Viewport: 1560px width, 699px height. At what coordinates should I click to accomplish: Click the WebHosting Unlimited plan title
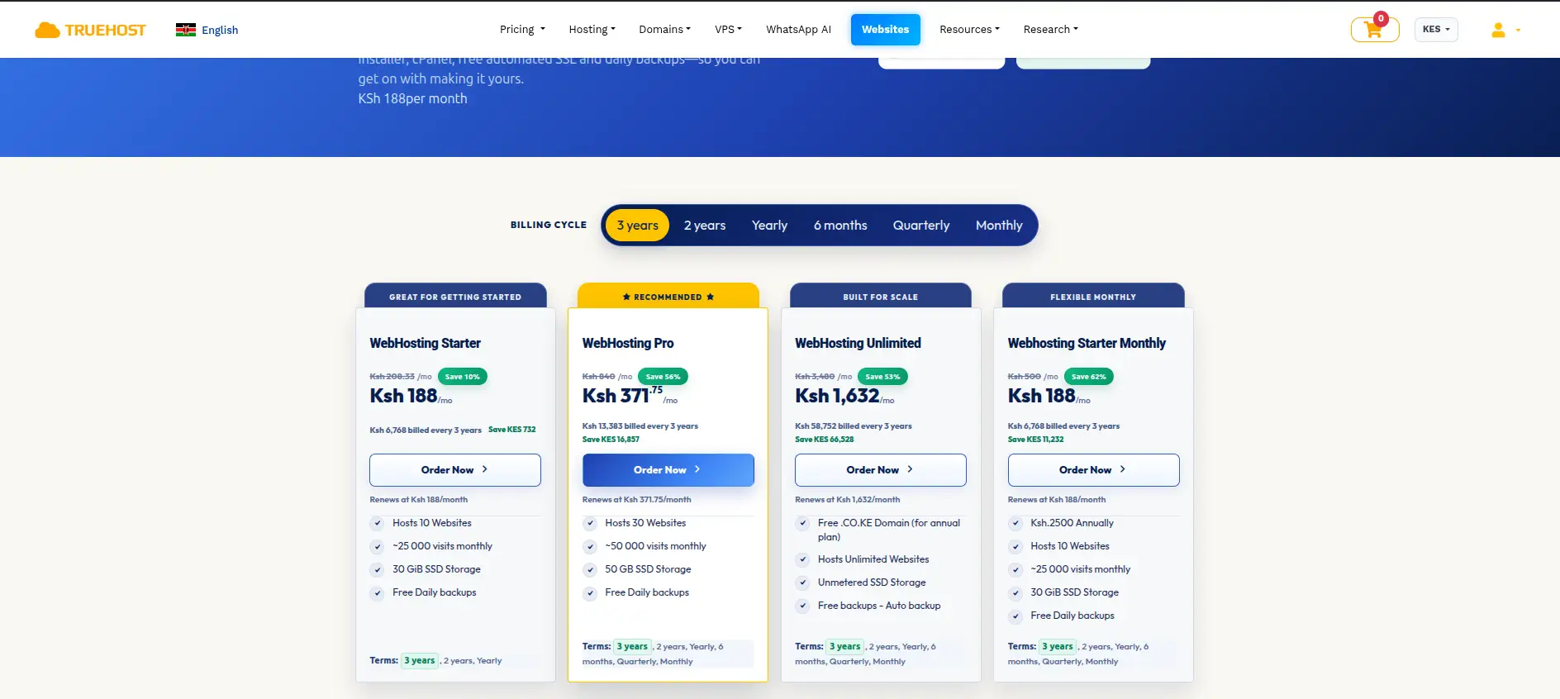pyautogui.click(x=858, y=343)
